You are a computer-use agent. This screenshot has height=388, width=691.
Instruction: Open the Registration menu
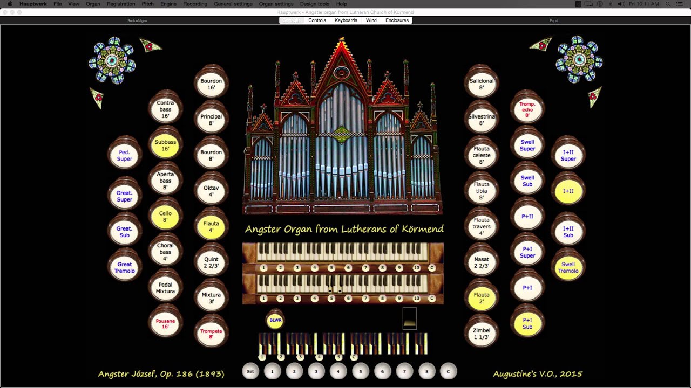pyautogui.click(x=121, y=4)
